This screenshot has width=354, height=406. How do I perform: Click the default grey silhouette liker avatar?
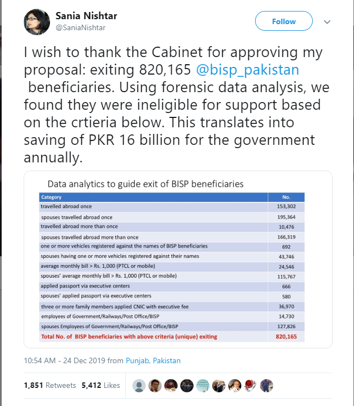point(140,386)
